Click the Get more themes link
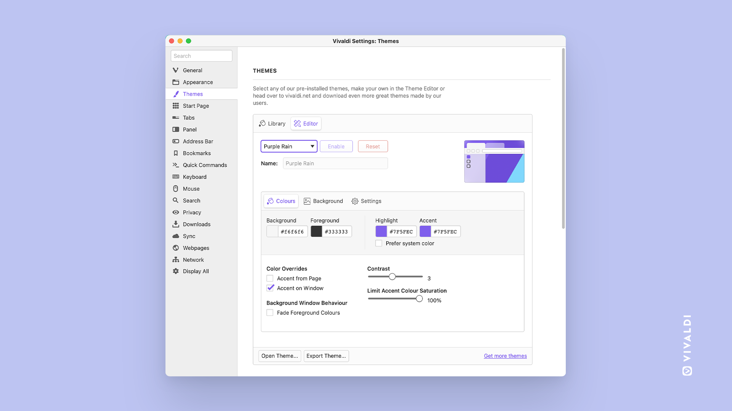Viewport: 732px width, 411px height. [505, 356]
